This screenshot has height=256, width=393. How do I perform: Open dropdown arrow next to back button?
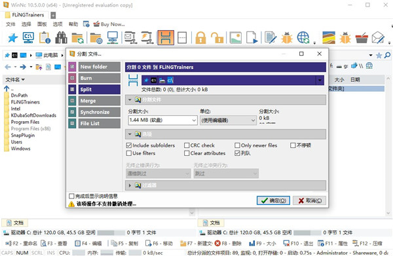15,67
